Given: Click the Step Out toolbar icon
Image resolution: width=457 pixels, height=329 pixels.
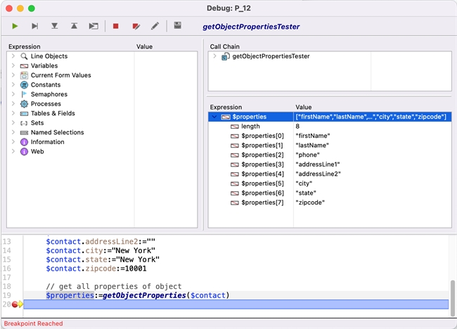Looking at the screenshot, I should (74, 26).
